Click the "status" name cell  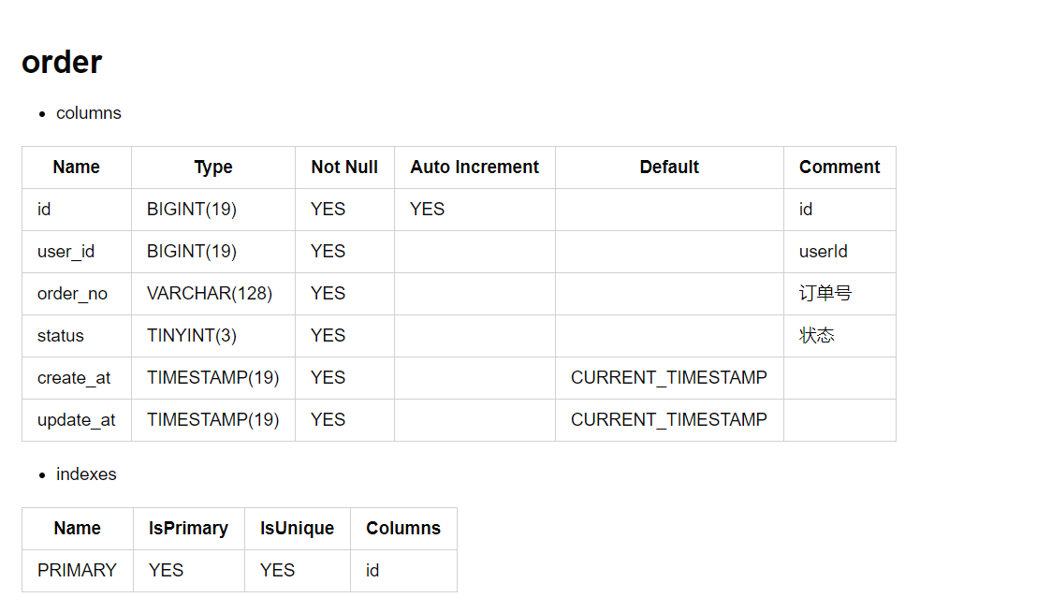[61, 336]
